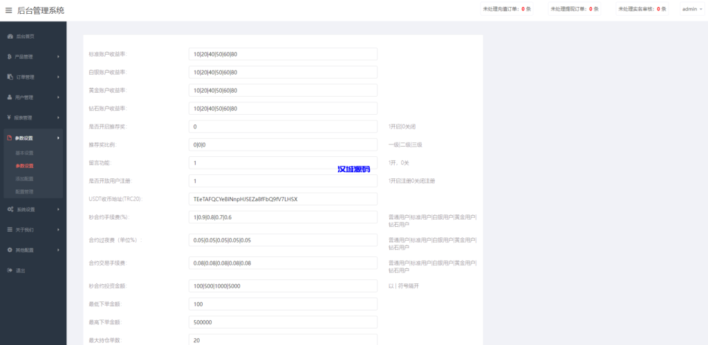Click the bitcoin icon beside 产品管理
The width and height of the screenshot is (708, 345).
click(10, 57)
